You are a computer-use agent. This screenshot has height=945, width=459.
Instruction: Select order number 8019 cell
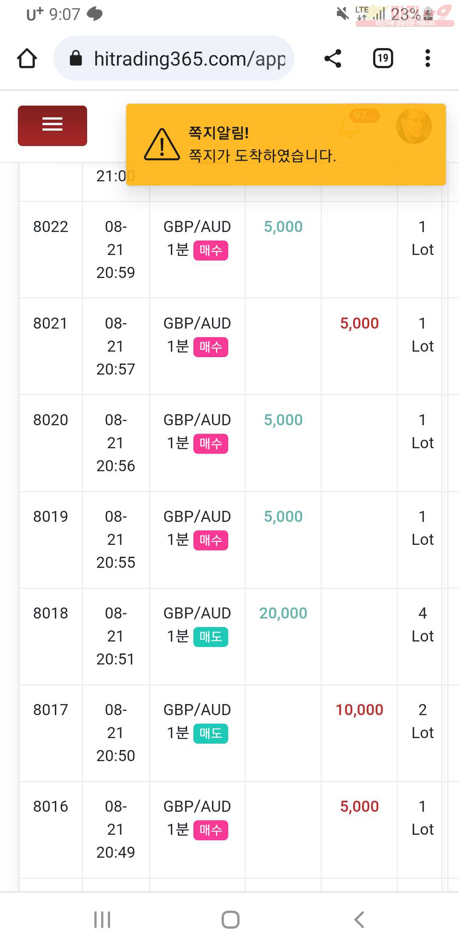point(51,516)
